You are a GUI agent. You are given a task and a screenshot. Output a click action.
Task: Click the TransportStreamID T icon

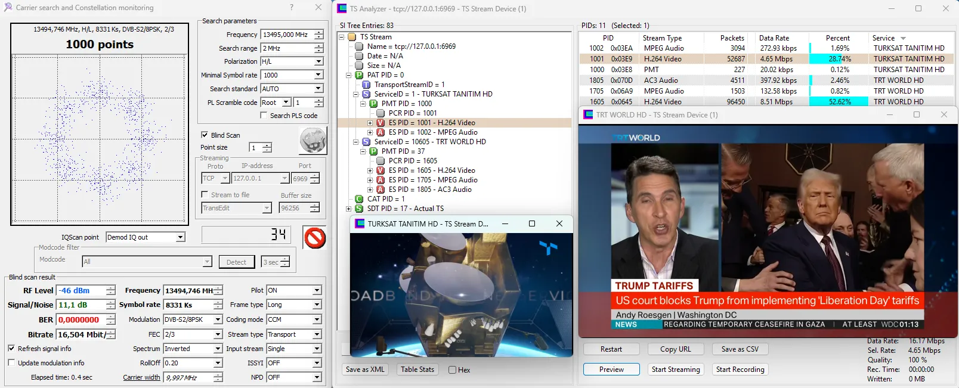click(x=366, y=85)
